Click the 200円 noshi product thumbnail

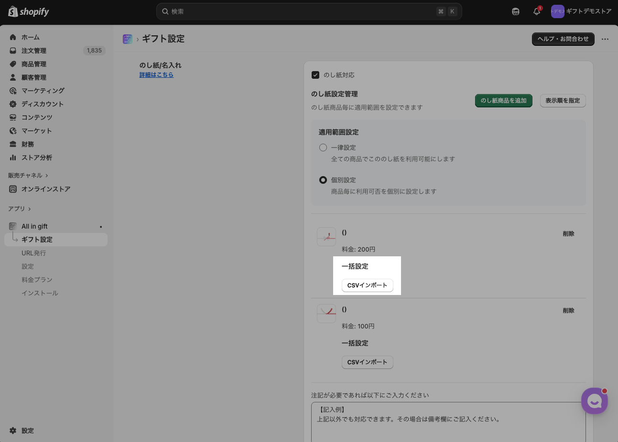[326, 237]
